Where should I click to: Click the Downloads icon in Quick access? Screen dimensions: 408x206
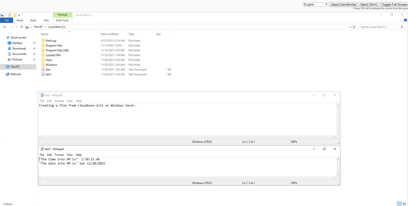click(x=10, y=49)
